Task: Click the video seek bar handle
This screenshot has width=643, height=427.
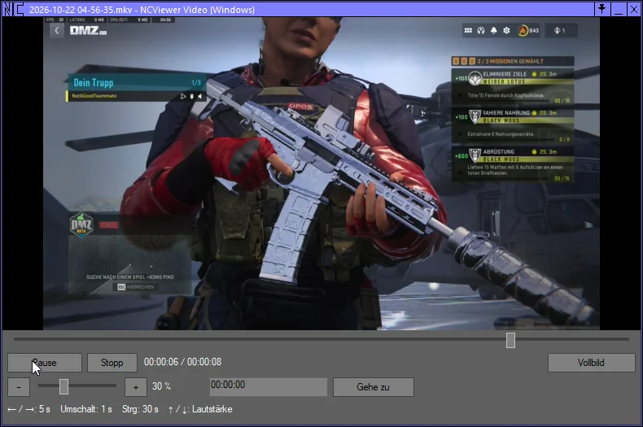Action: click(510, 340)
